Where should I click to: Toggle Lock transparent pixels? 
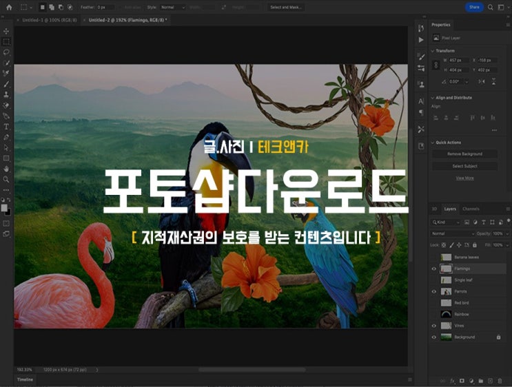tap(444, 245)
